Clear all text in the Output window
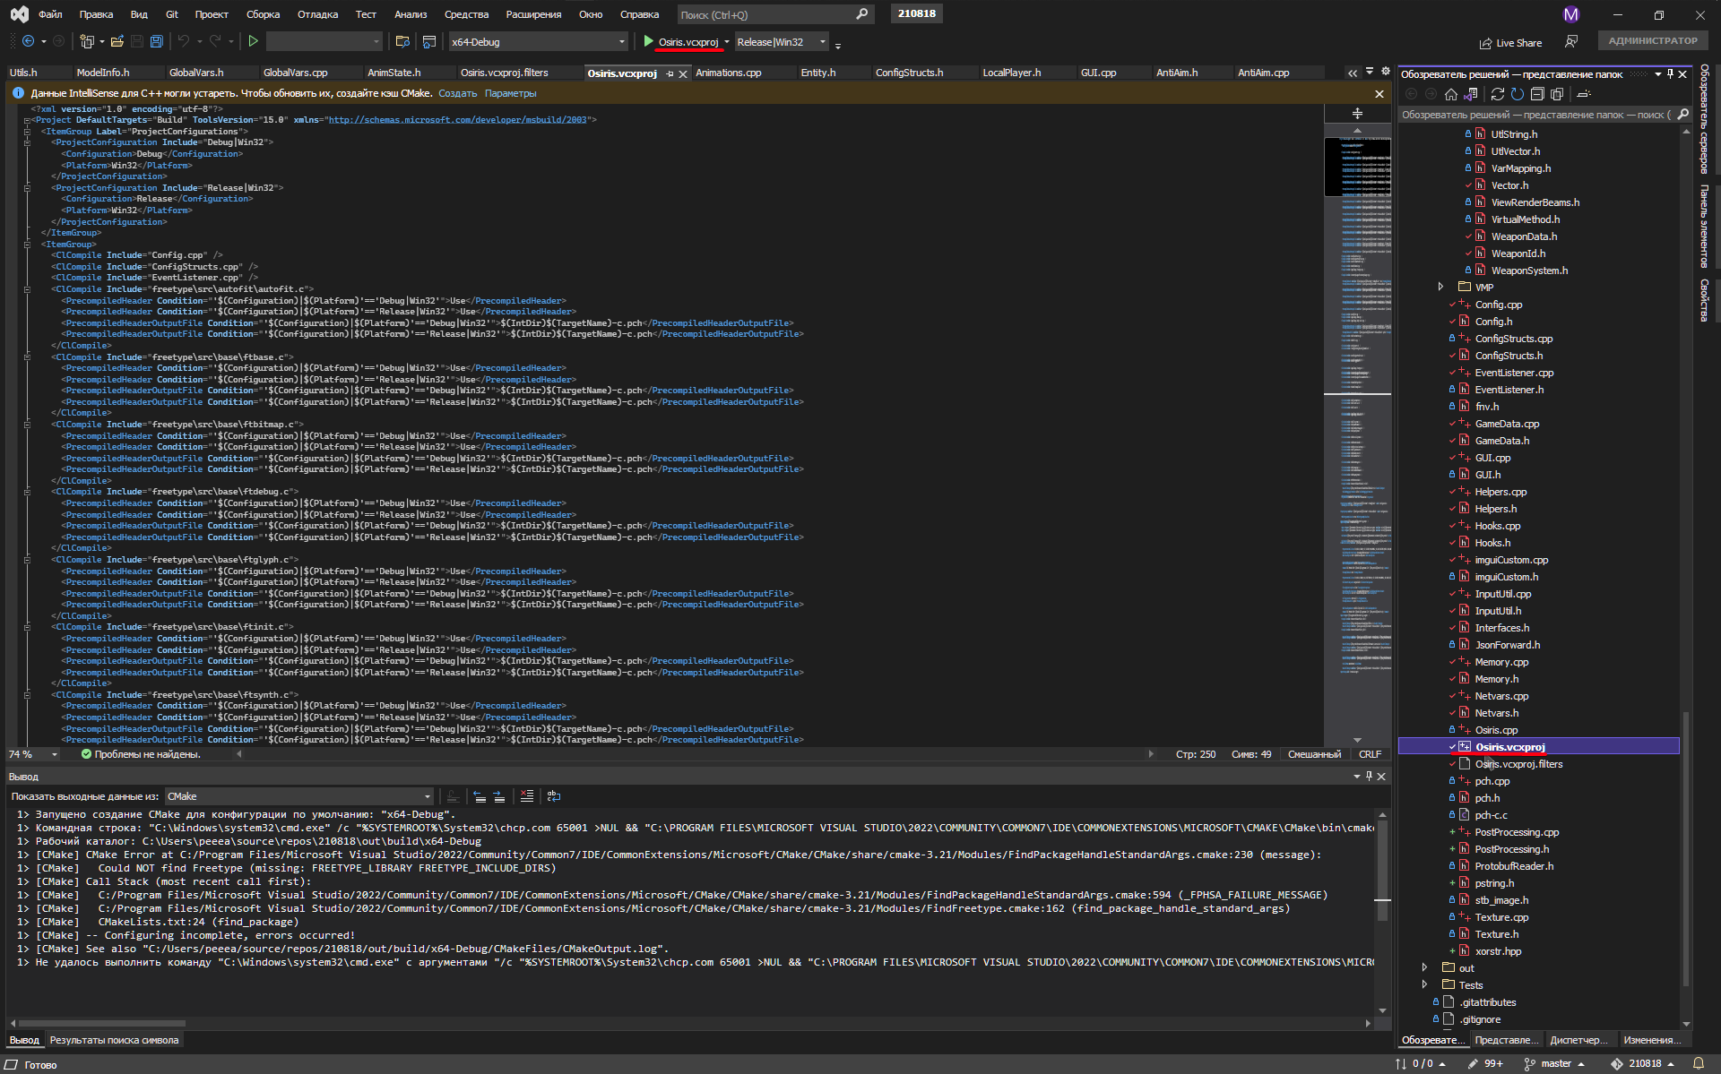Image resolution: width=1721 pixels, height=1074 pixels. (x=527, y=796)
